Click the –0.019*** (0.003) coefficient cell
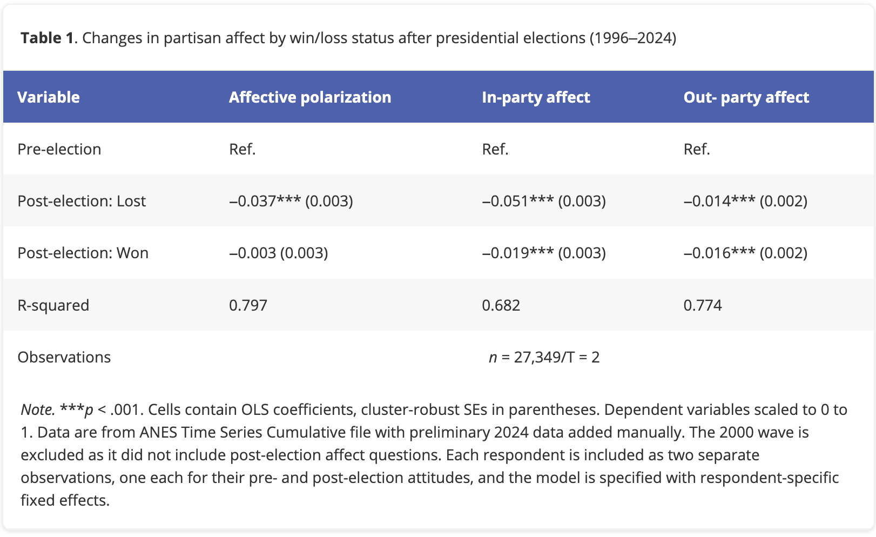Screen dimensions: 876x537 click(x=544, y=253)
